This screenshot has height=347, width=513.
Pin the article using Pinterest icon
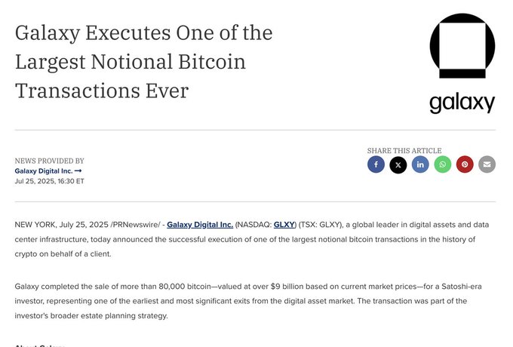pos(465,164)
